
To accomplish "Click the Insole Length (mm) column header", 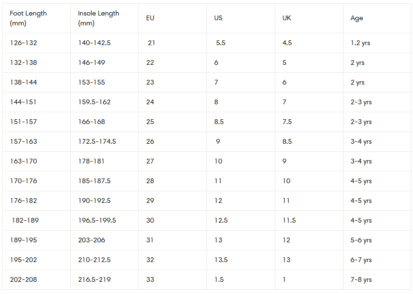I will 99,18.
